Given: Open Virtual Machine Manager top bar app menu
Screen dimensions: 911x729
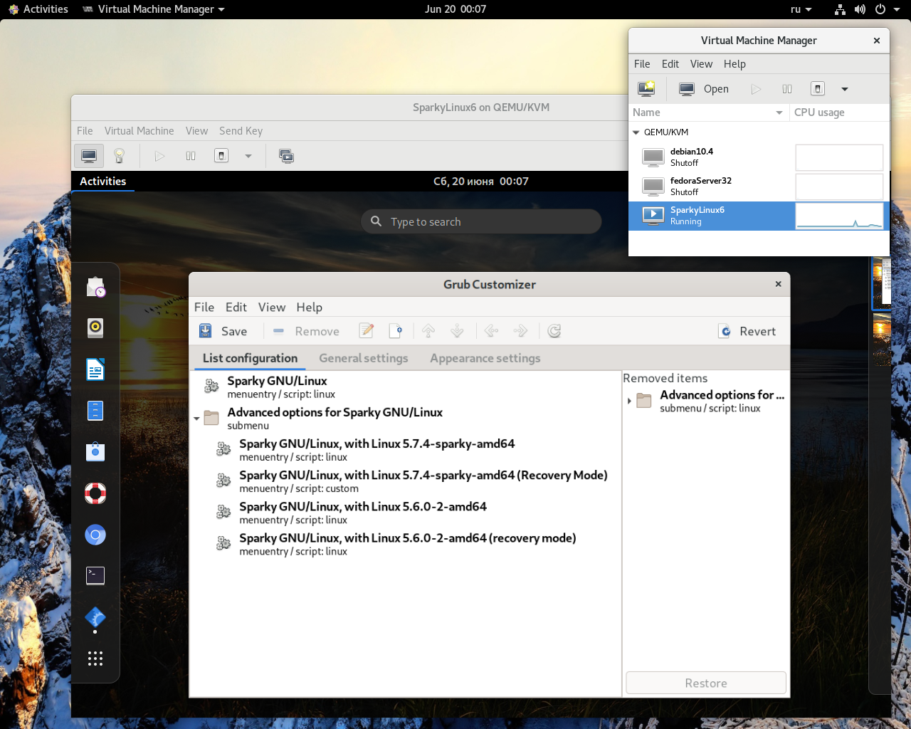Looking at the screenshot, I should pyautogui.click(x=154, y=9).
